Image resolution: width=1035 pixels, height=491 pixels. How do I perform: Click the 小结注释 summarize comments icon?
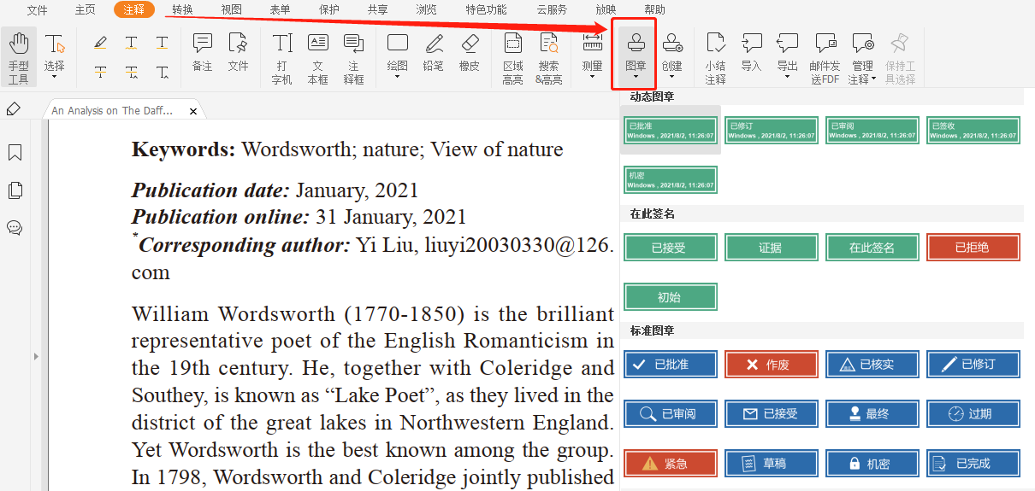pyautogui.click(x=715, y=57)
